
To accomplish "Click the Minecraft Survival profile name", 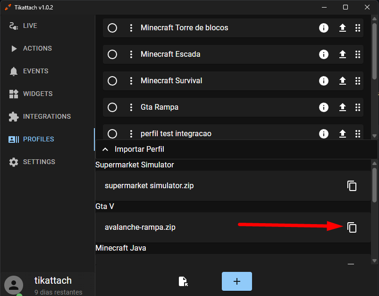I will click(x=171, y=80).
